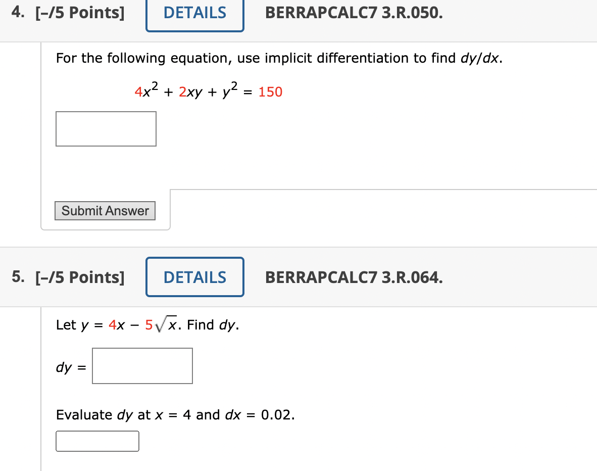Click the question number 5 label
The image size is (597, 471).
pos(17,277)
